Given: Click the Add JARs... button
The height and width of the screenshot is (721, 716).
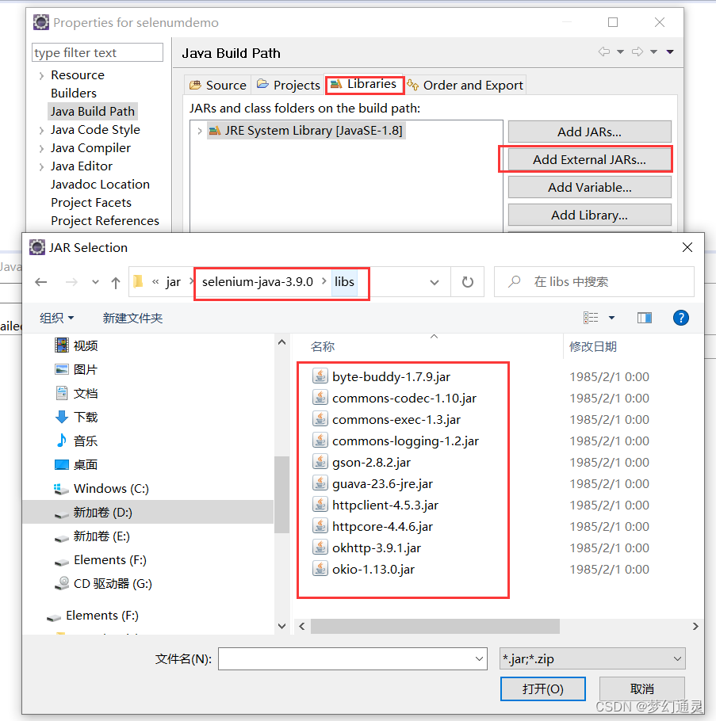Looking at the screenshot, I should [x=589, y=132].
